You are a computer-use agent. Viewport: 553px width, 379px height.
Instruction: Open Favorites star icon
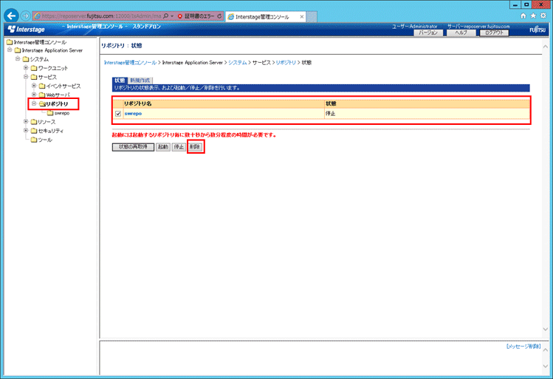[533, 16]
